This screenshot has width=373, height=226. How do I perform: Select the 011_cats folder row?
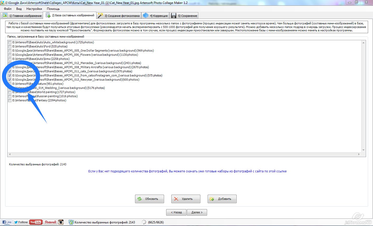point(72,71)
